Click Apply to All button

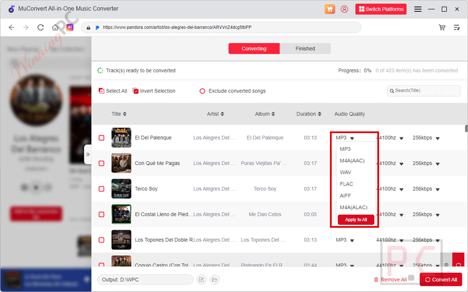[x=356, y=220]
